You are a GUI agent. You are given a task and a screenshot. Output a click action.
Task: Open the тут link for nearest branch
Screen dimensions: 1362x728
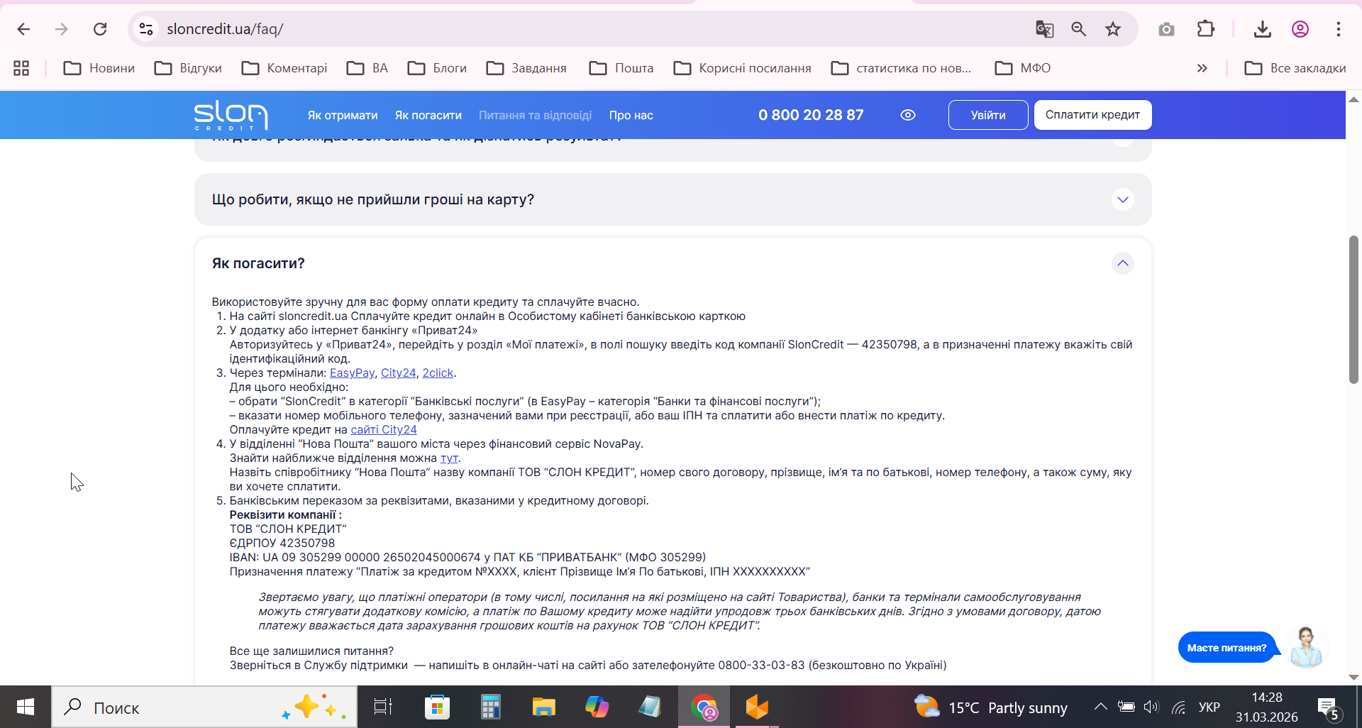click(449, 458)
